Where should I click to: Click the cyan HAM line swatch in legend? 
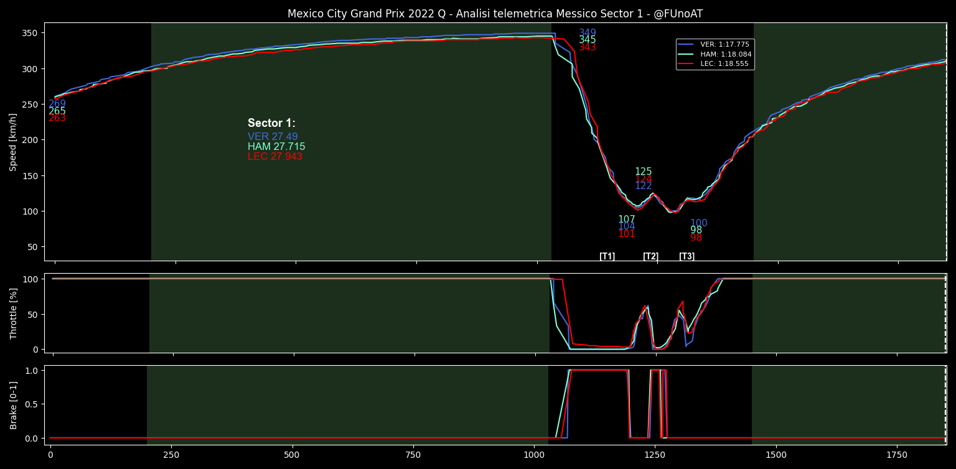pos(686,54)
